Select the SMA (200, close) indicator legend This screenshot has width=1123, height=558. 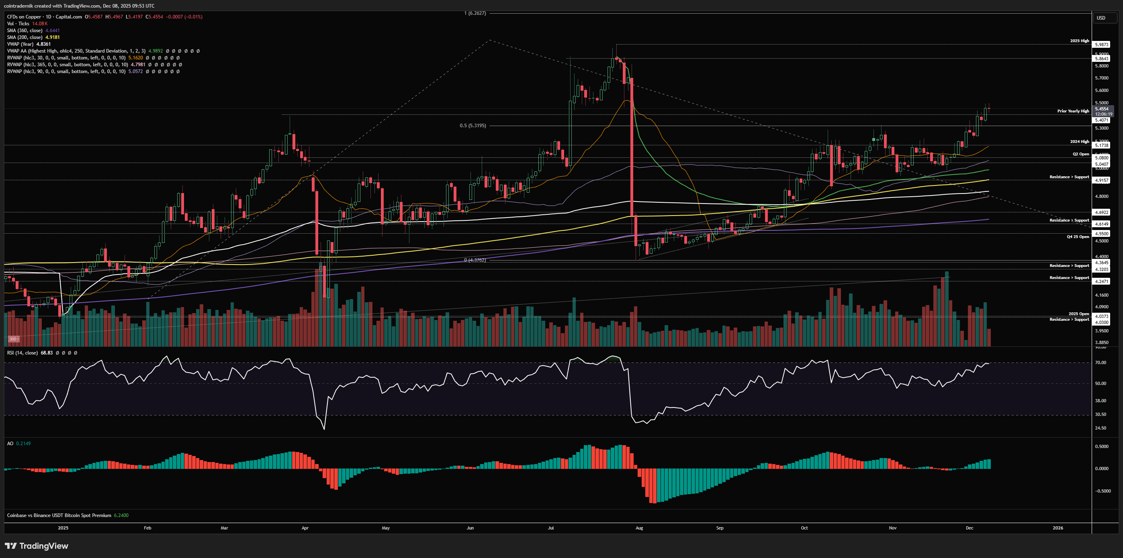[25, 37]
